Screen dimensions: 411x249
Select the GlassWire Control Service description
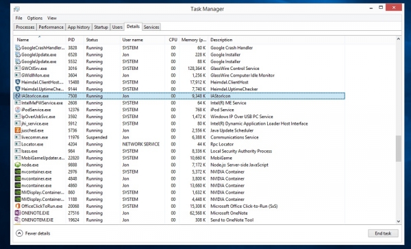(235, 69)
